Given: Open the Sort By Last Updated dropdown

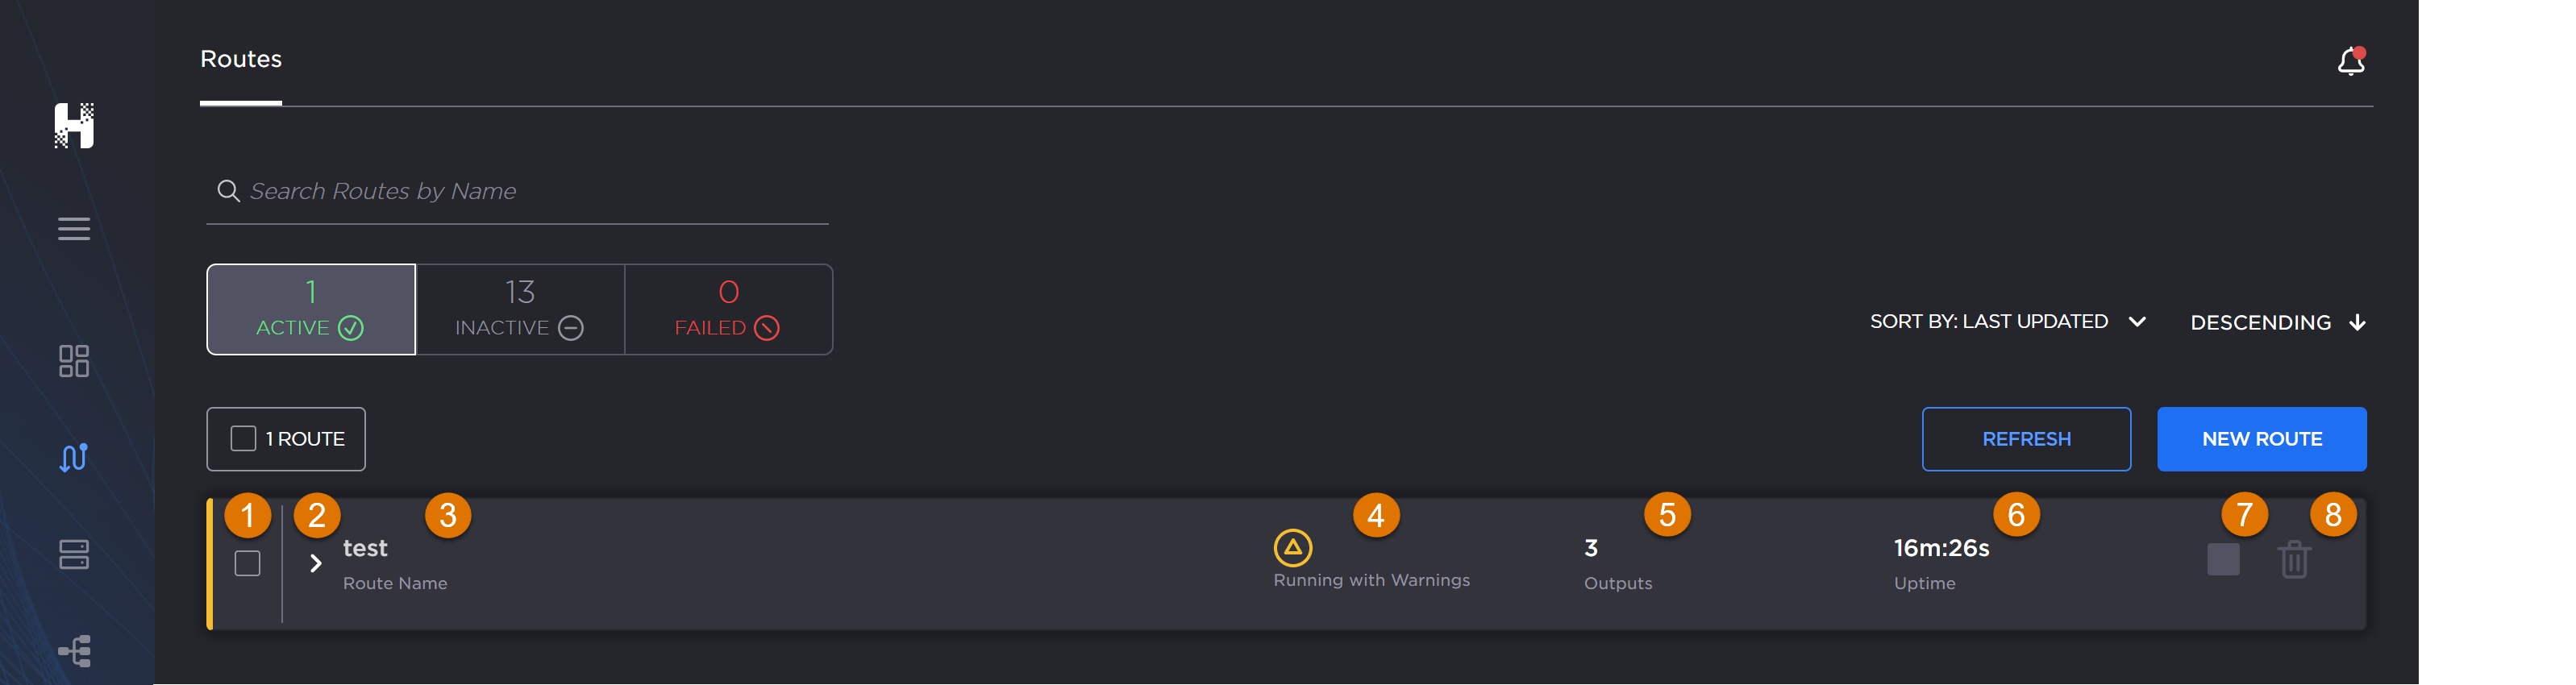Looking at the screenshot, I should pyautogui.click(x=2007, y=322).
